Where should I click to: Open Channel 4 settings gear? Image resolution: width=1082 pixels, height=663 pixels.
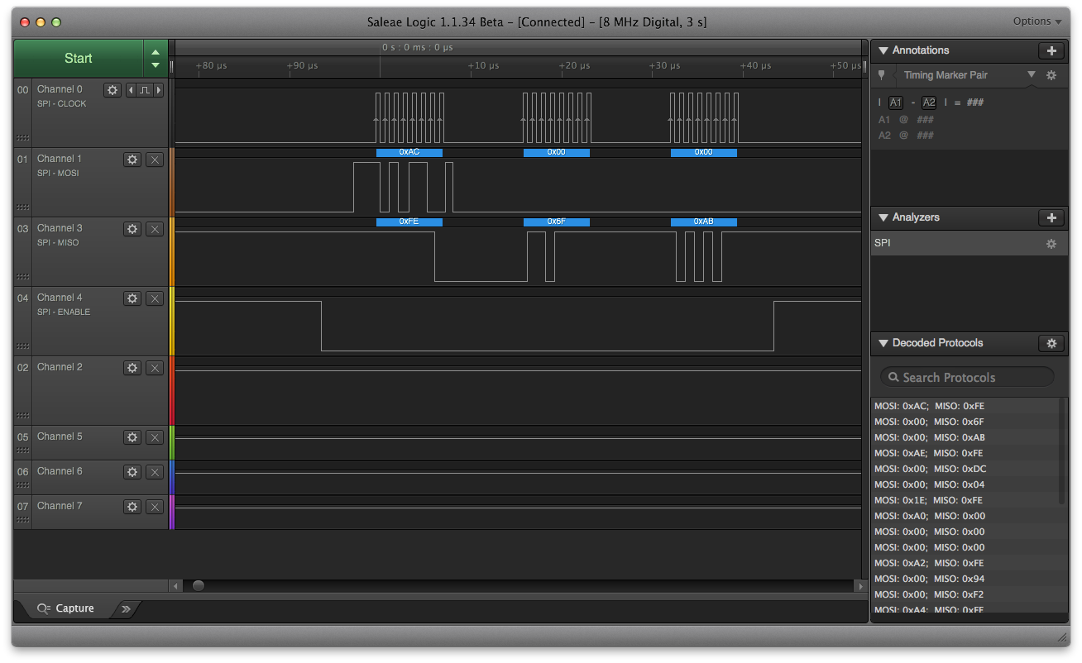coord(132,298)
